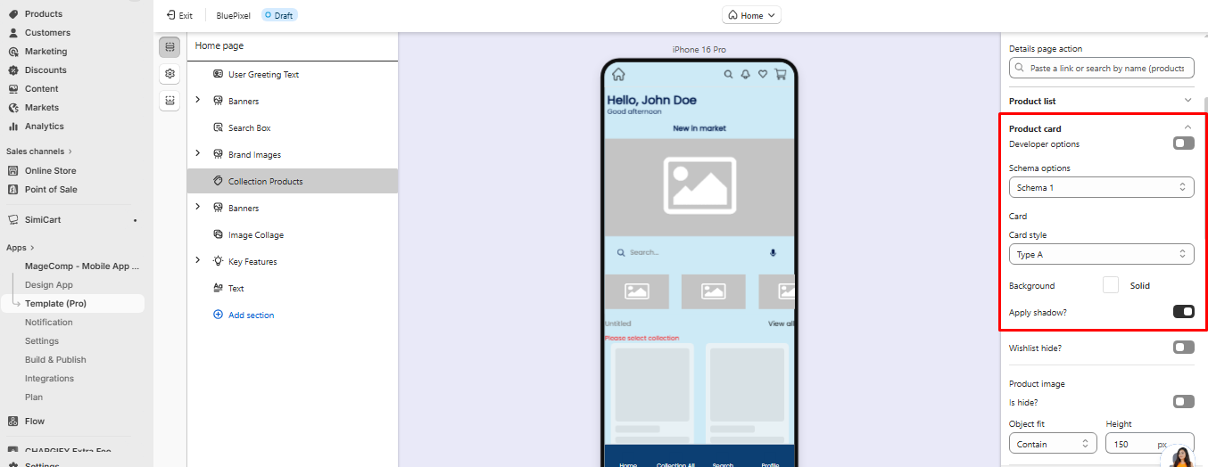Expand the Key Features section

click(x=198, y=261)
